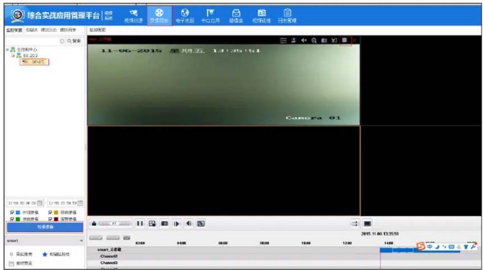Image resolution: width=483 pixels, height=270 pixels.
Task: Pause the playback
Action: pos(140,224)
